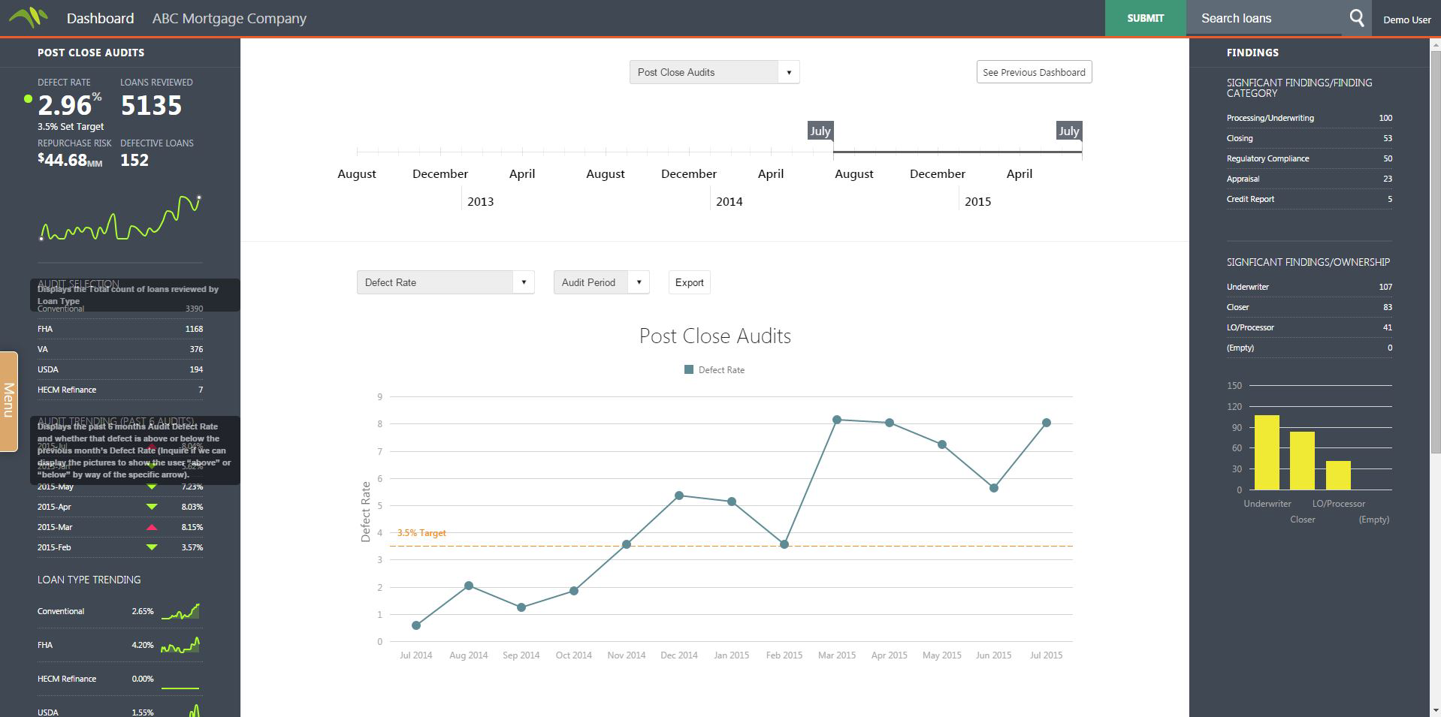Click the green leaf logo icon

pyautogui.click(x=28, y=17)
